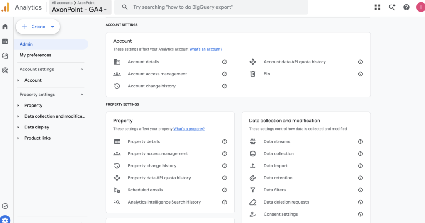
Task: Open the Explore icon in left rail
Action: (x=5, y=56)
